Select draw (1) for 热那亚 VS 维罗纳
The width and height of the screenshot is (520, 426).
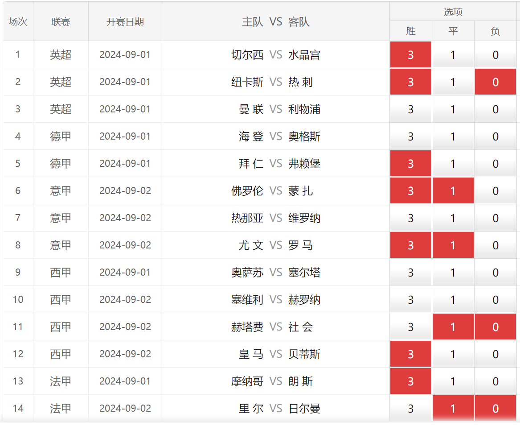pyautogui.click(x=453, y=218)
